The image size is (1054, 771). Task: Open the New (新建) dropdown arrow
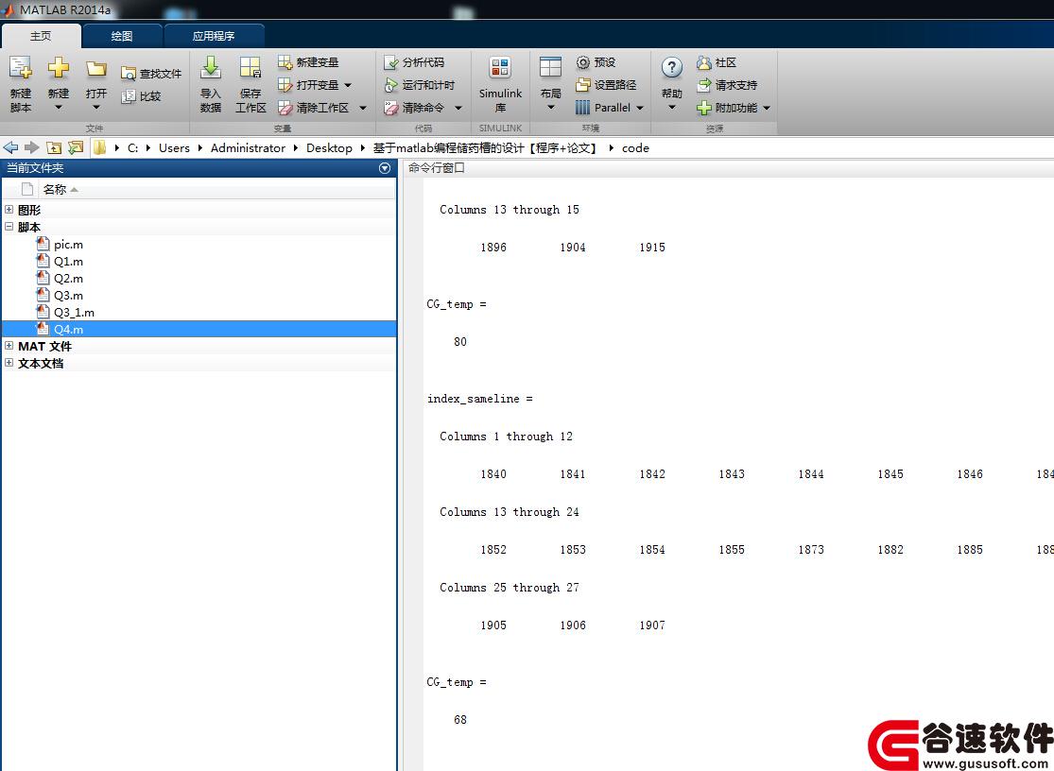59,108
